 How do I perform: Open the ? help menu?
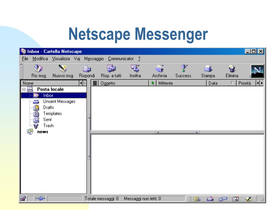click(x=139, y=59)
